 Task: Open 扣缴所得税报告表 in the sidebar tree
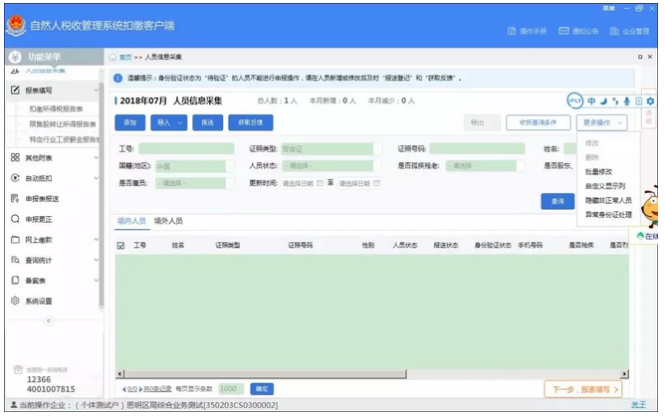56,109
